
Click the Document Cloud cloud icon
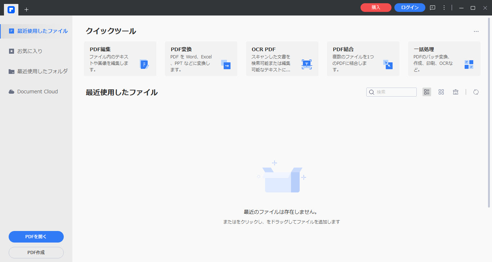pos(12,92)
